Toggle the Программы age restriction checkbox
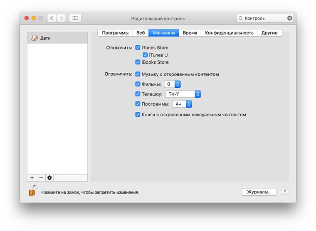The width and height of the screenshot is (316, 231). pyautogui.click(x=138, y=104)
